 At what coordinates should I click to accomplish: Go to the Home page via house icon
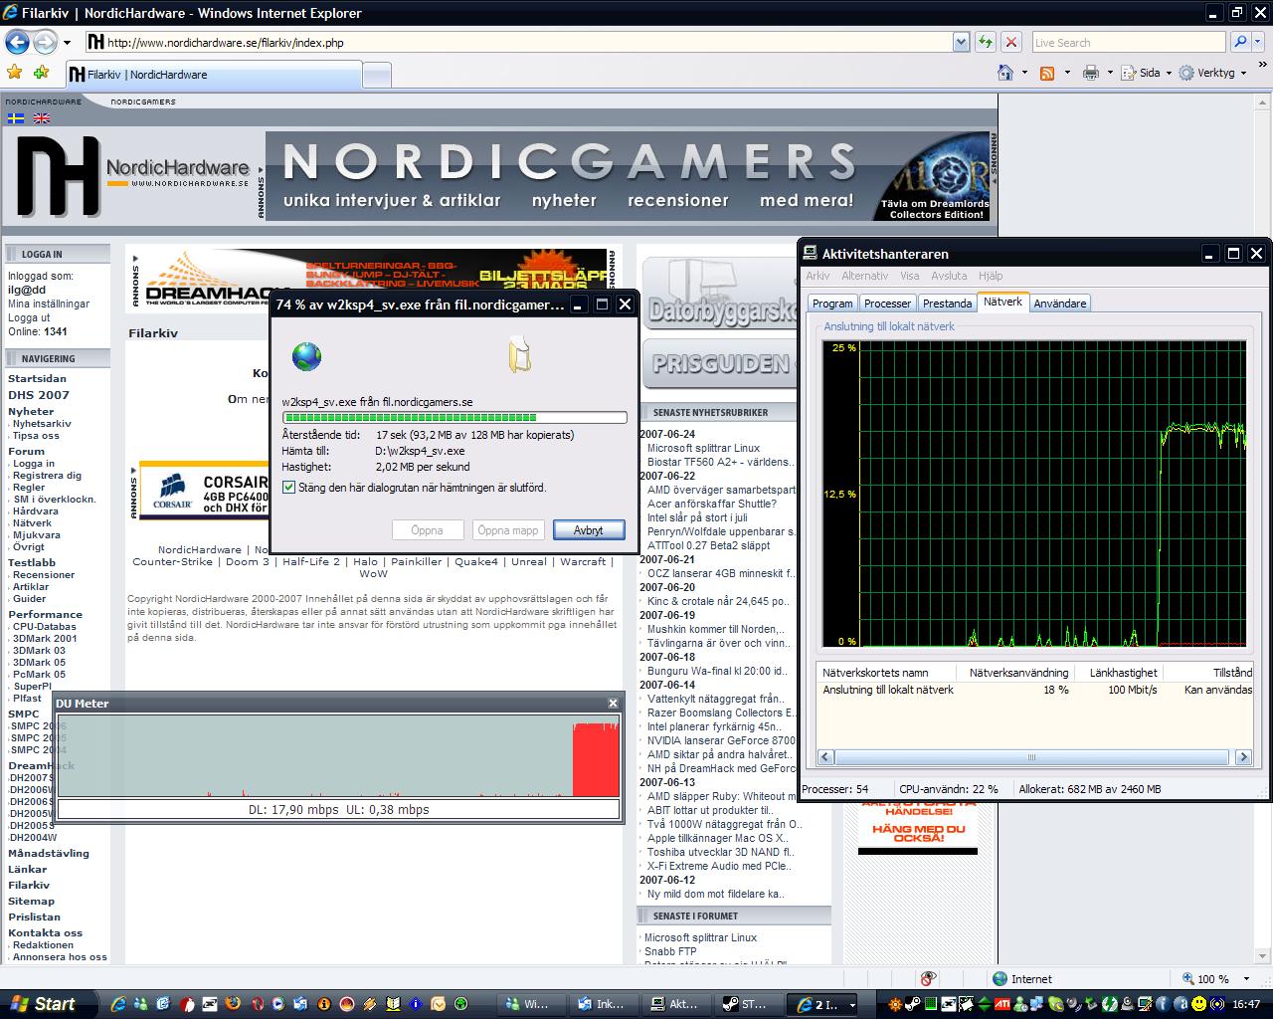(x=1005, y=73)
